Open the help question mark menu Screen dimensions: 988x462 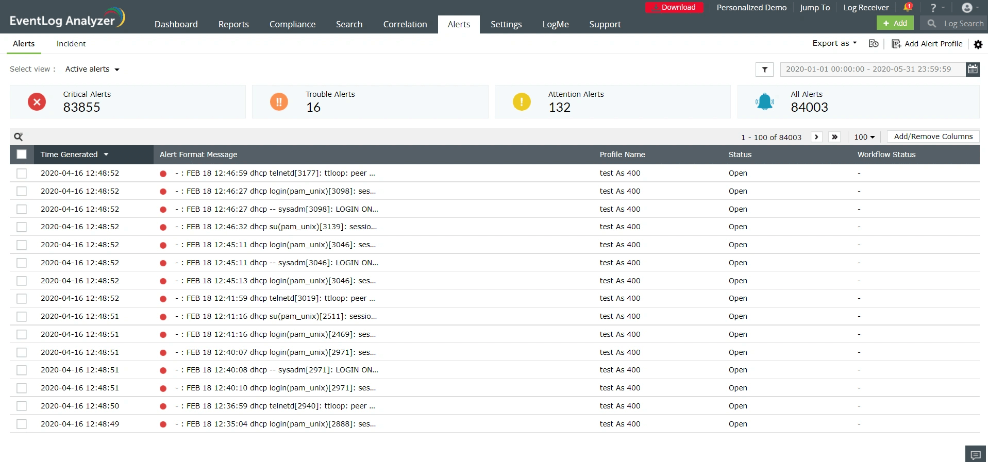[933, 8]
